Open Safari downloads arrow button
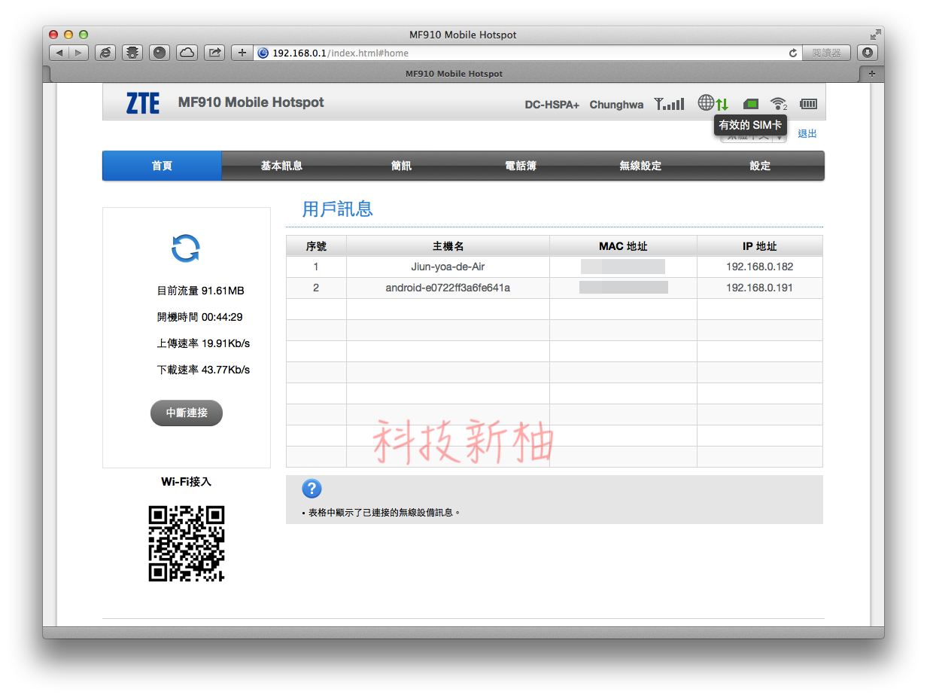Viewport: 927px width, 698px height. 868,53
